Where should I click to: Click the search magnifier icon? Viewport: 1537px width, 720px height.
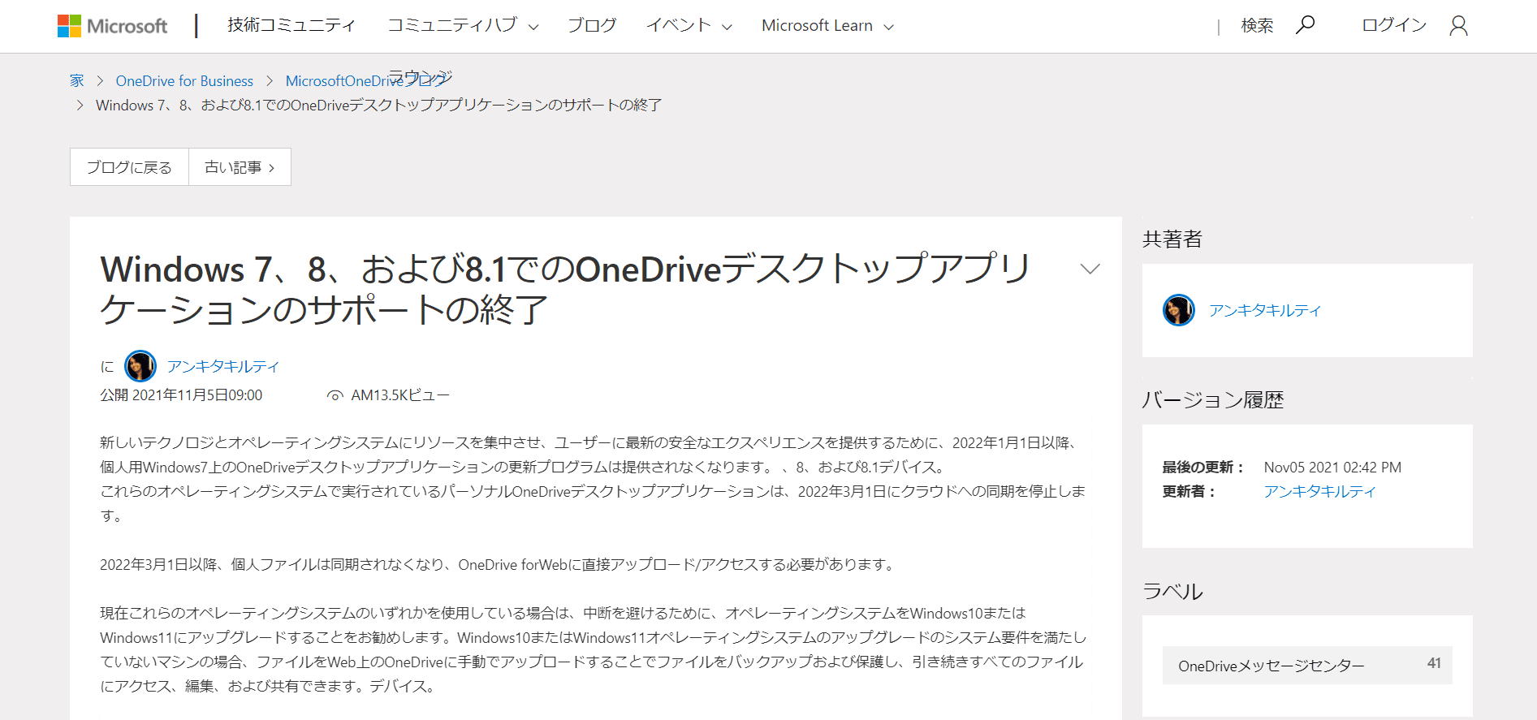point(1305,25)
